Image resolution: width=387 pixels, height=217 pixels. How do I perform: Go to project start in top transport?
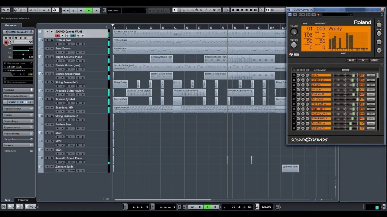tap(64, 10)
